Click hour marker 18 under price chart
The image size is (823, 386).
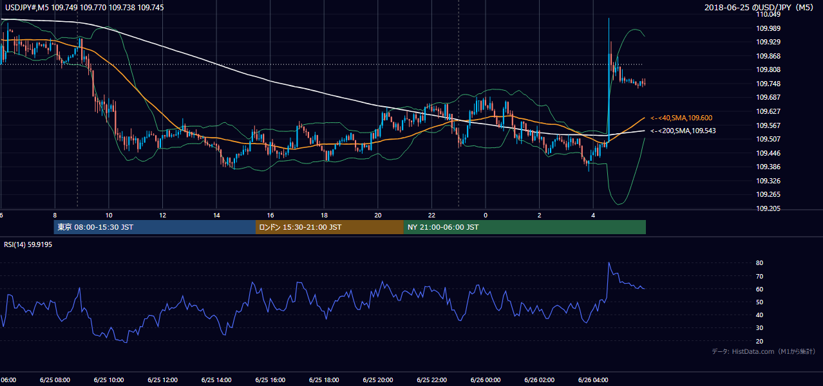tap(324, 215)
